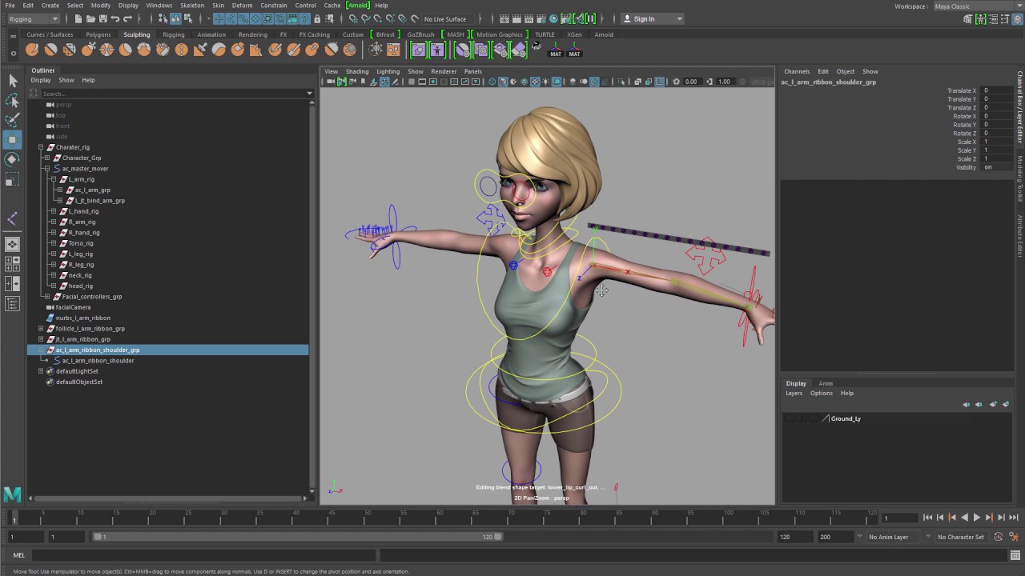Viewport: 1025px width, 576px height.
Task: Click the TURTLE shelf swirl icon
Action: (x=537, y=47)
